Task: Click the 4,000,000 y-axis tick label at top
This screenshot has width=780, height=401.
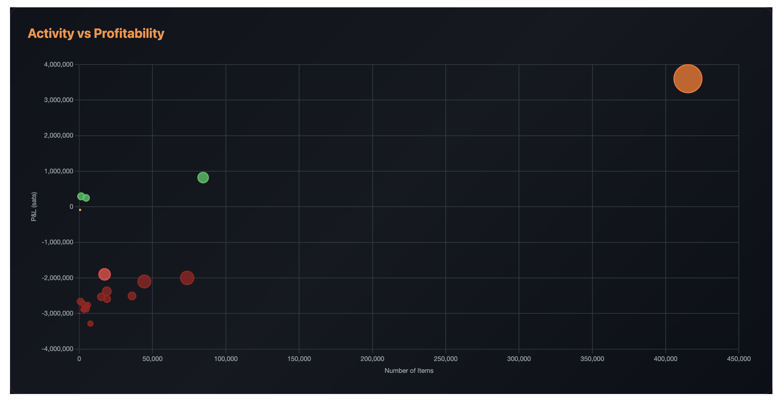Action: [58, 64]
